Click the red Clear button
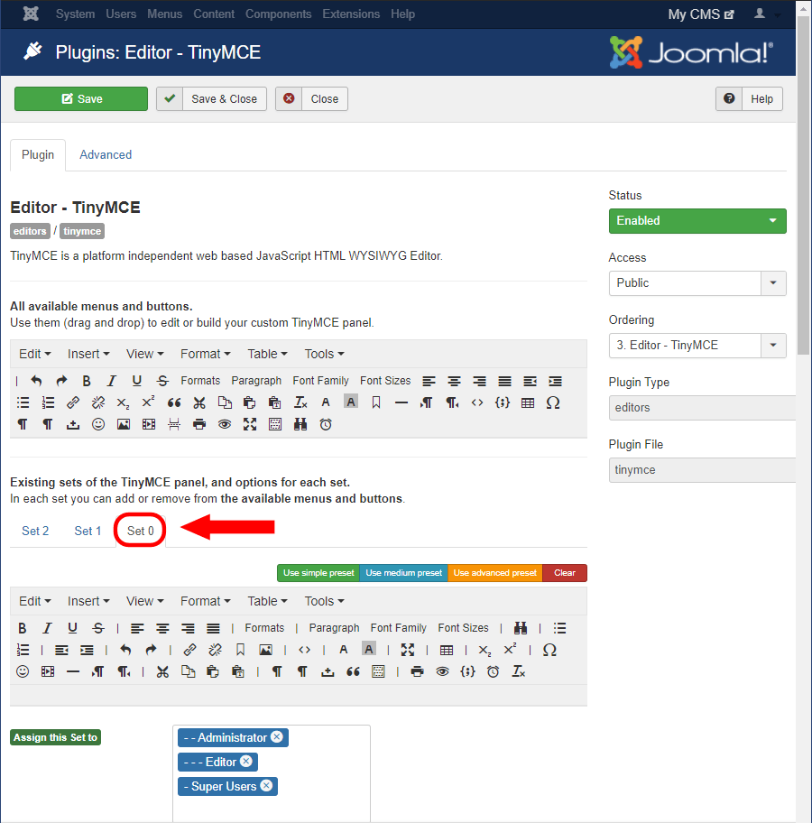The height and width of the screenshot is (823, 812). [565, 573]
